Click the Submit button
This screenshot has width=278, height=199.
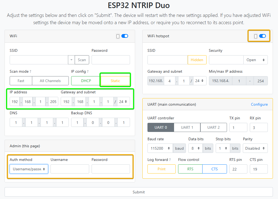pyautogui.click(x=139, y=192)
